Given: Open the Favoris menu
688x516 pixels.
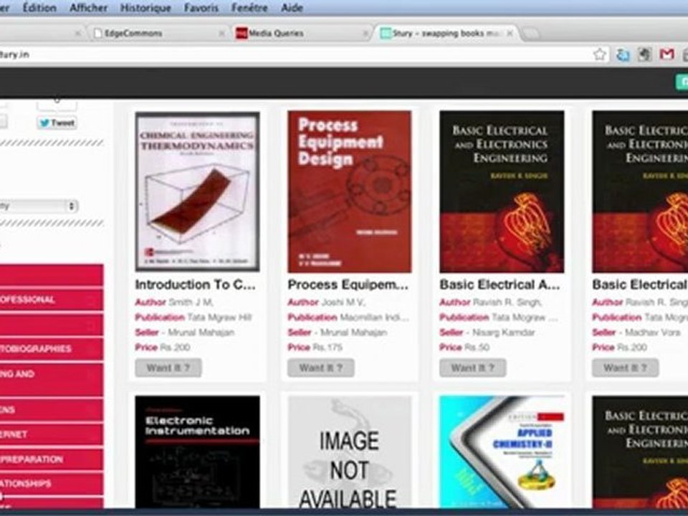Looking at the screenshot, I should pyautogui.click(x=201, y=7).
